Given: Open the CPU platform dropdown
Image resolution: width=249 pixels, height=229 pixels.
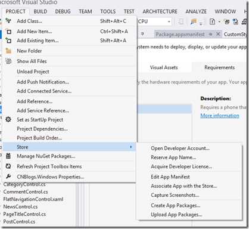Looking at the screenshot, I should (x=169, y=21).
